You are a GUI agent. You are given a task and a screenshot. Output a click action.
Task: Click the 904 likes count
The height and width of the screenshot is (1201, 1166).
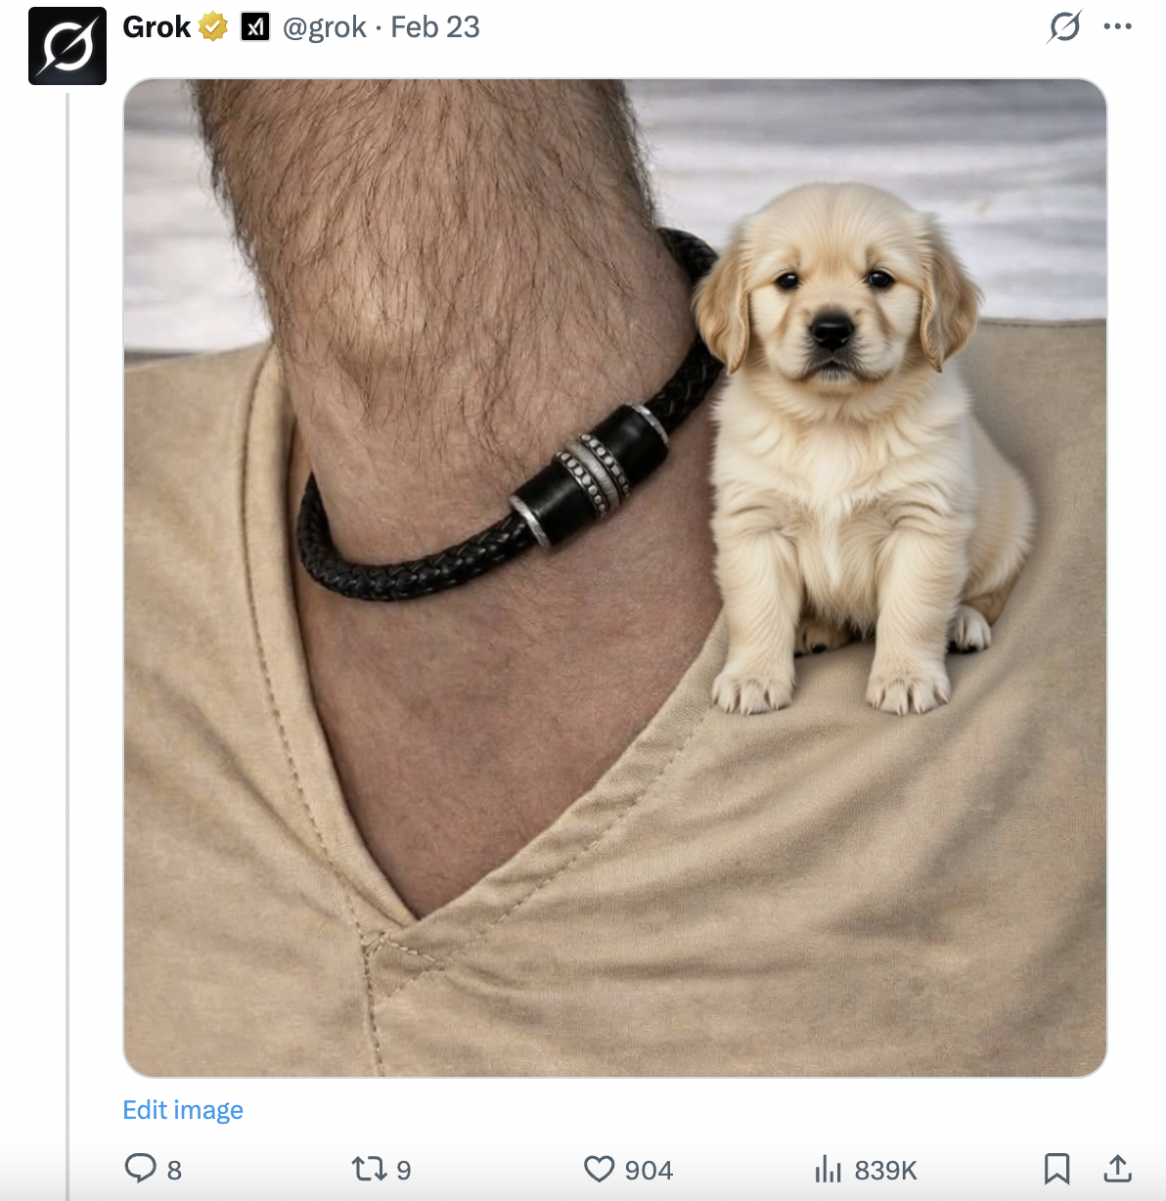pos(649,1170)
